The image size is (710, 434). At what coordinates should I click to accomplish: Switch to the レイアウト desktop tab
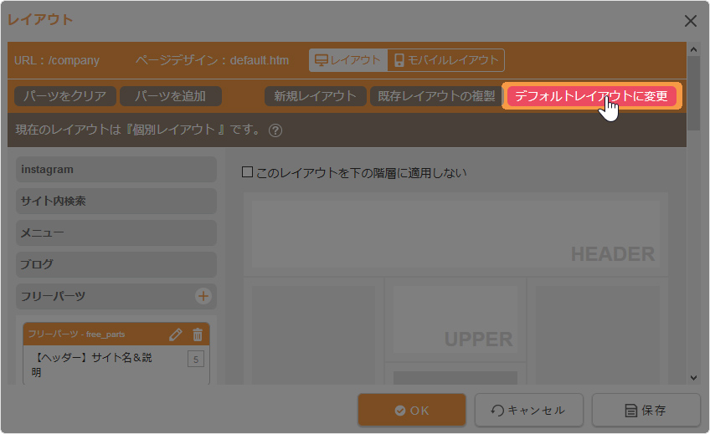[348, 60]
